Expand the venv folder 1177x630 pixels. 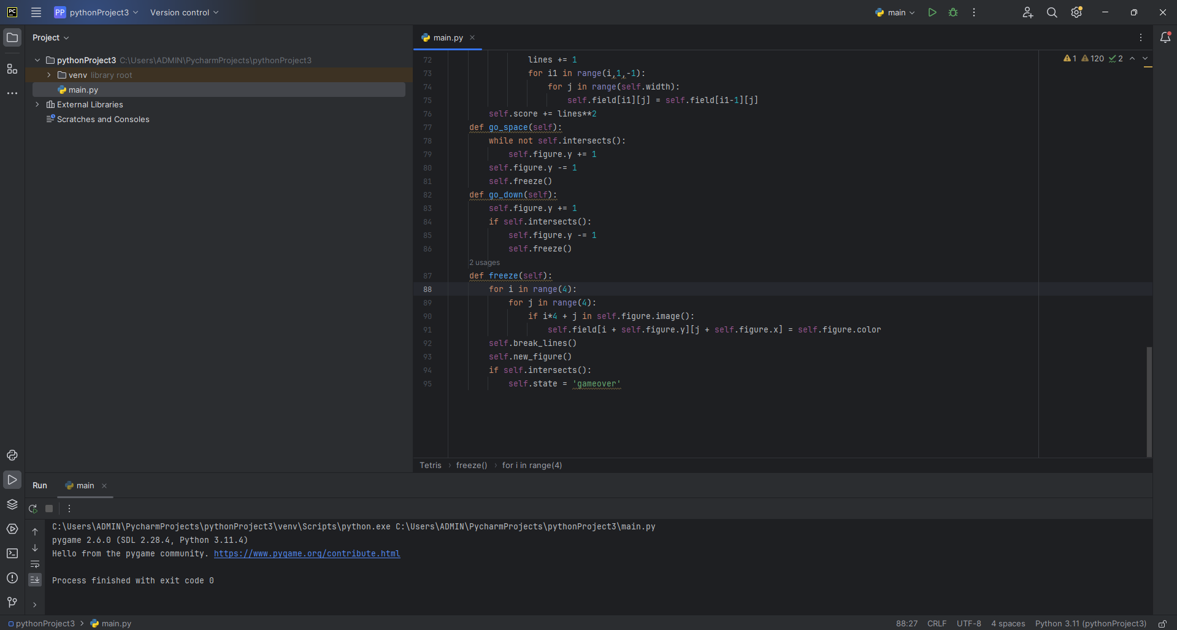click(49, 75)
